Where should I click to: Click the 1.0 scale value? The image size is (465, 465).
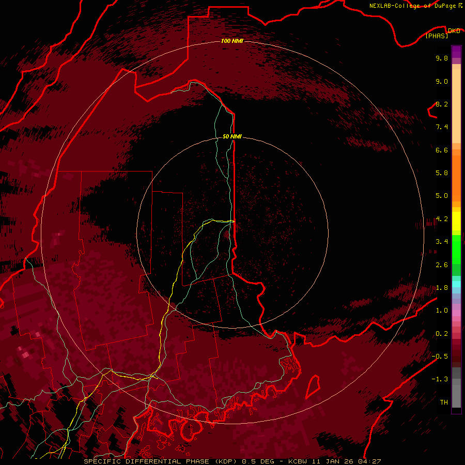click(x=442, y=311)
